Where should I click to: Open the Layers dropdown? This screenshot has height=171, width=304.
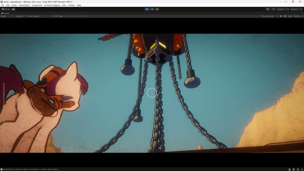pyautogui.click(x=283, y=9)
